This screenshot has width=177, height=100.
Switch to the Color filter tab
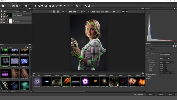pyautogui.click(x=39, y=75)
